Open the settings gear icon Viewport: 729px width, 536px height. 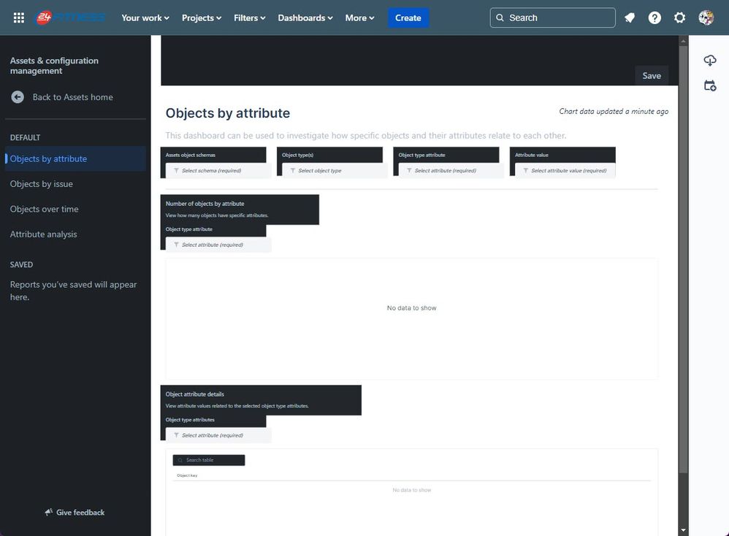679,17
